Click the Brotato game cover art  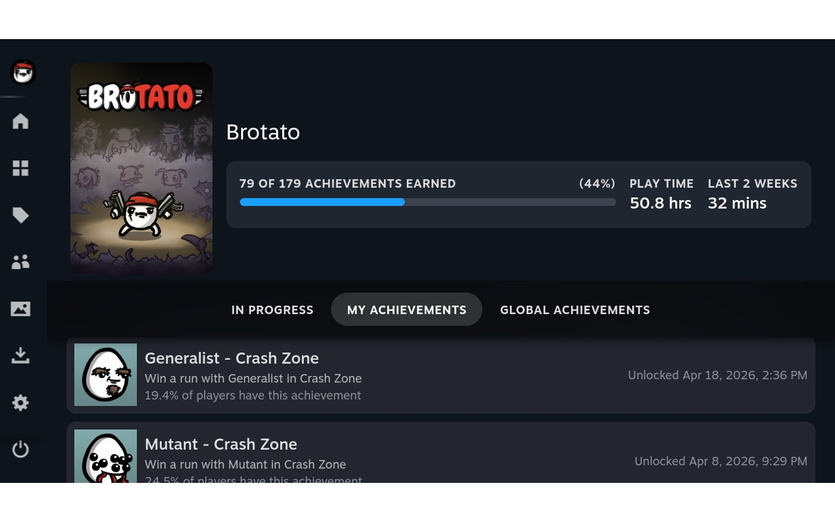141,168
